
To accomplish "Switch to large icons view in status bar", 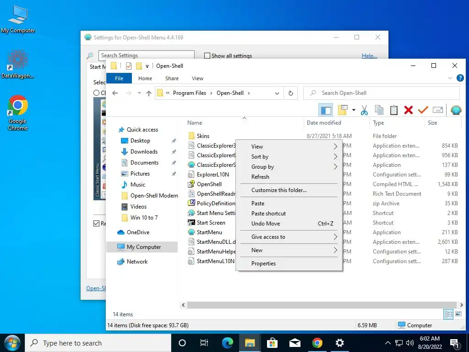I will [458, 314].
